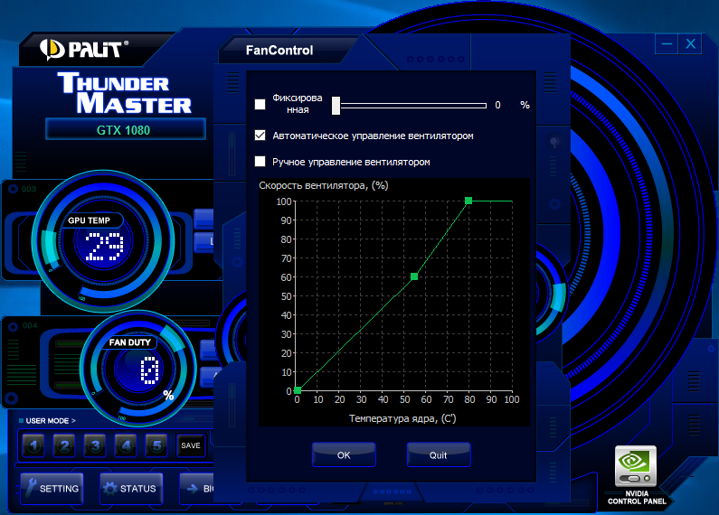Screen dimensions: 719x515
Task: Click the GTX 1080 model label
Action: click(x=123, y=130)
